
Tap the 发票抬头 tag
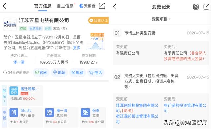[x=36, y=28]
